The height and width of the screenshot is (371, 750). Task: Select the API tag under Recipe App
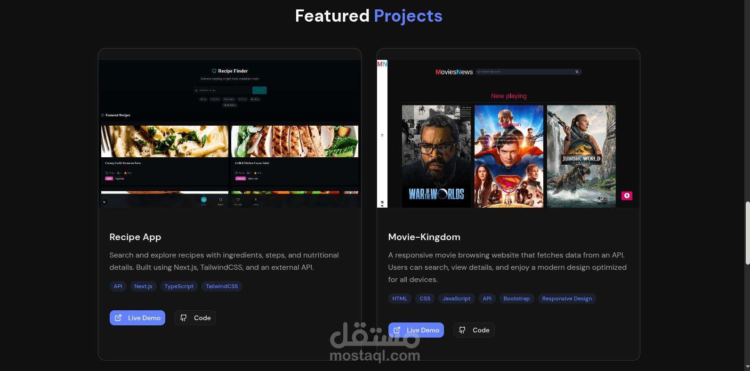[x=118, y=286]
